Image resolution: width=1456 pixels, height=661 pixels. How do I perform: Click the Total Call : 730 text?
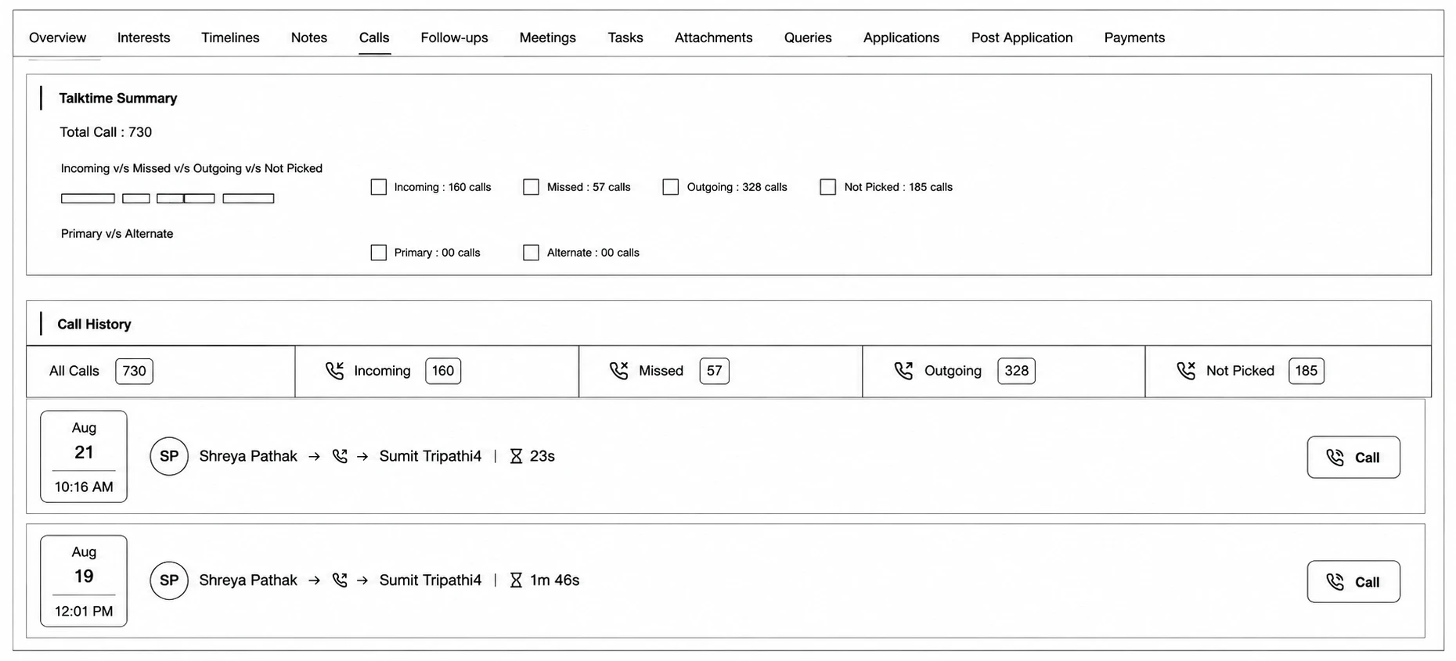pos(106,132)
